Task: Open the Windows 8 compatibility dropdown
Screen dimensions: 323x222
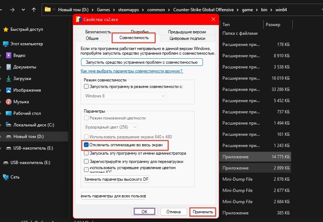Action: 125,96
